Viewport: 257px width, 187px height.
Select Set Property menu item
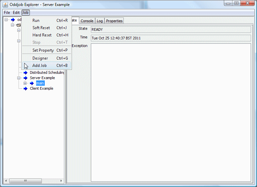click(43, 50)
